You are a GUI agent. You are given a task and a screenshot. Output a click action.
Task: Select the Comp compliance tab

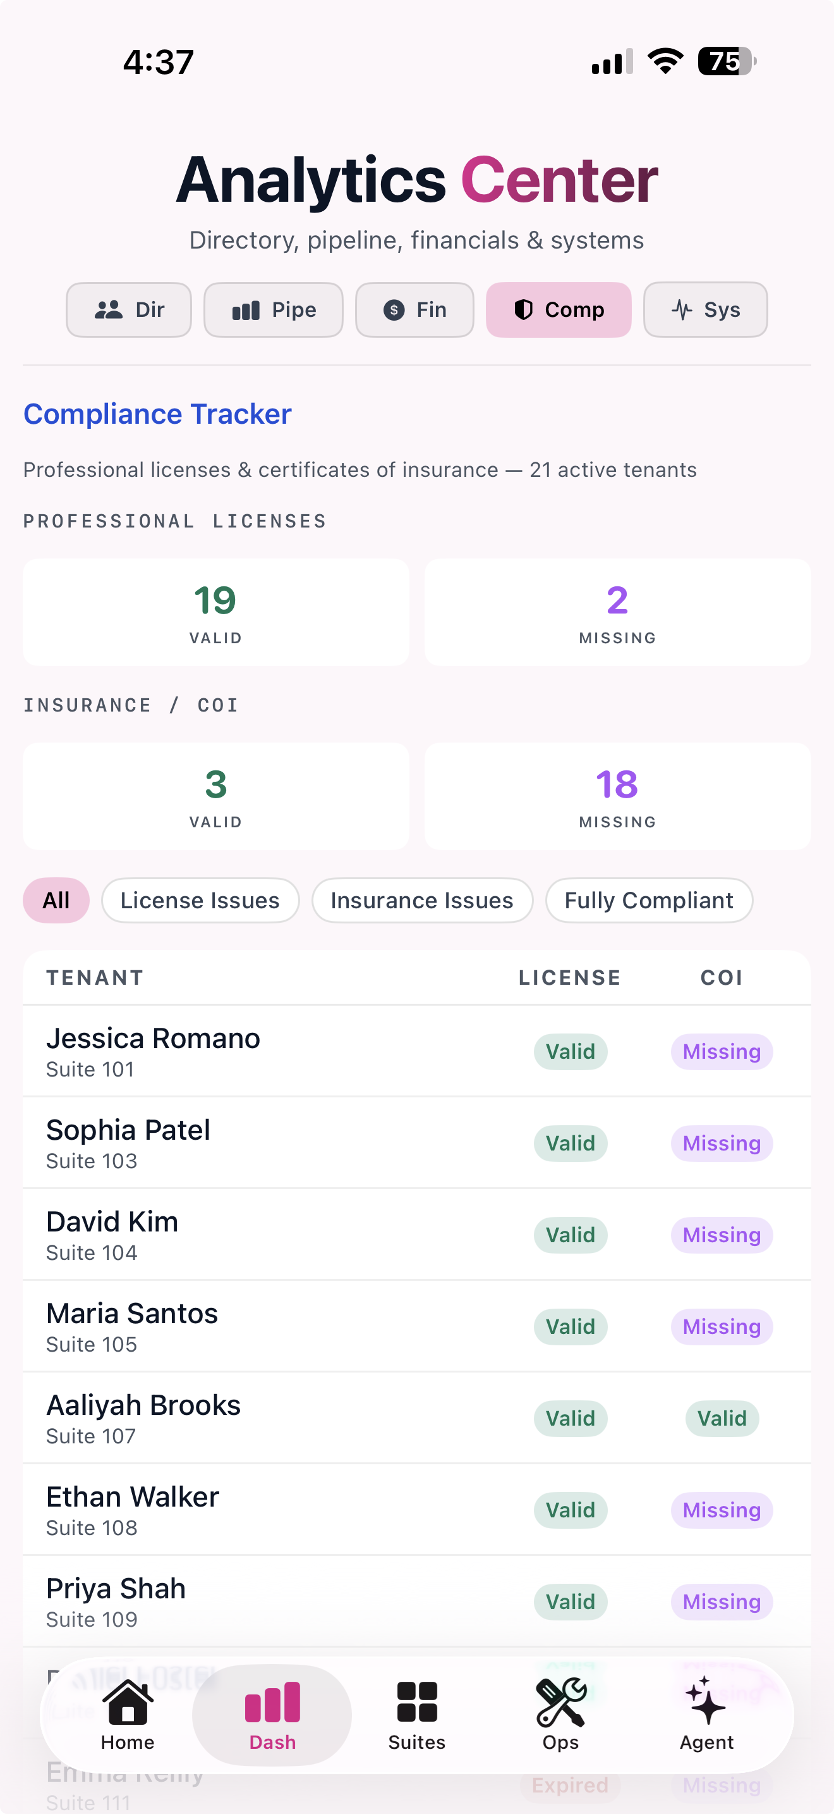[x=559, y=310]
